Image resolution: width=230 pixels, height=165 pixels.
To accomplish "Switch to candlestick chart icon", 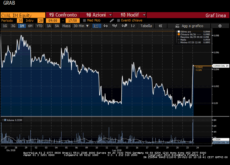I will (x=106, y=26).
